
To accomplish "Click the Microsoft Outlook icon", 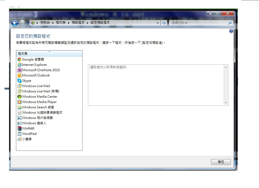I will (19, 75).
